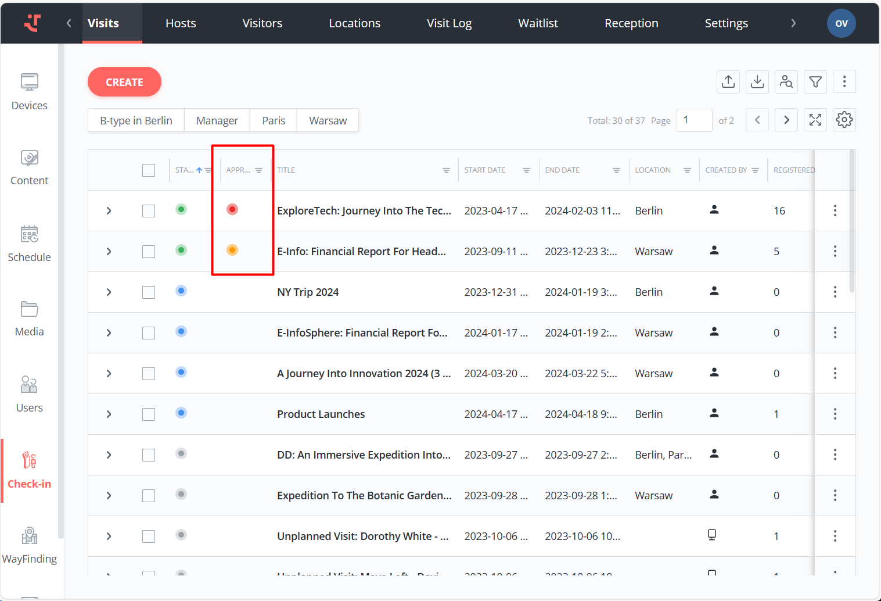Apply the Warsaw quick filter

click(328, 120)
